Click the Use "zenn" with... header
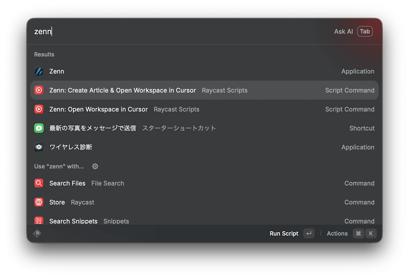Viewport: 409px width, 278px height. pyautogui.click(x=59, y=166)
